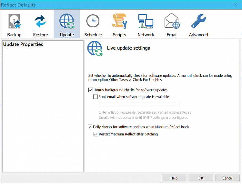Confirm settings with OK button

(201, 178)
